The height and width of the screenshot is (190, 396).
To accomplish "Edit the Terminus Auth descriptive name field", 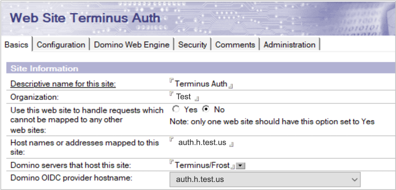I will [201, 84].
